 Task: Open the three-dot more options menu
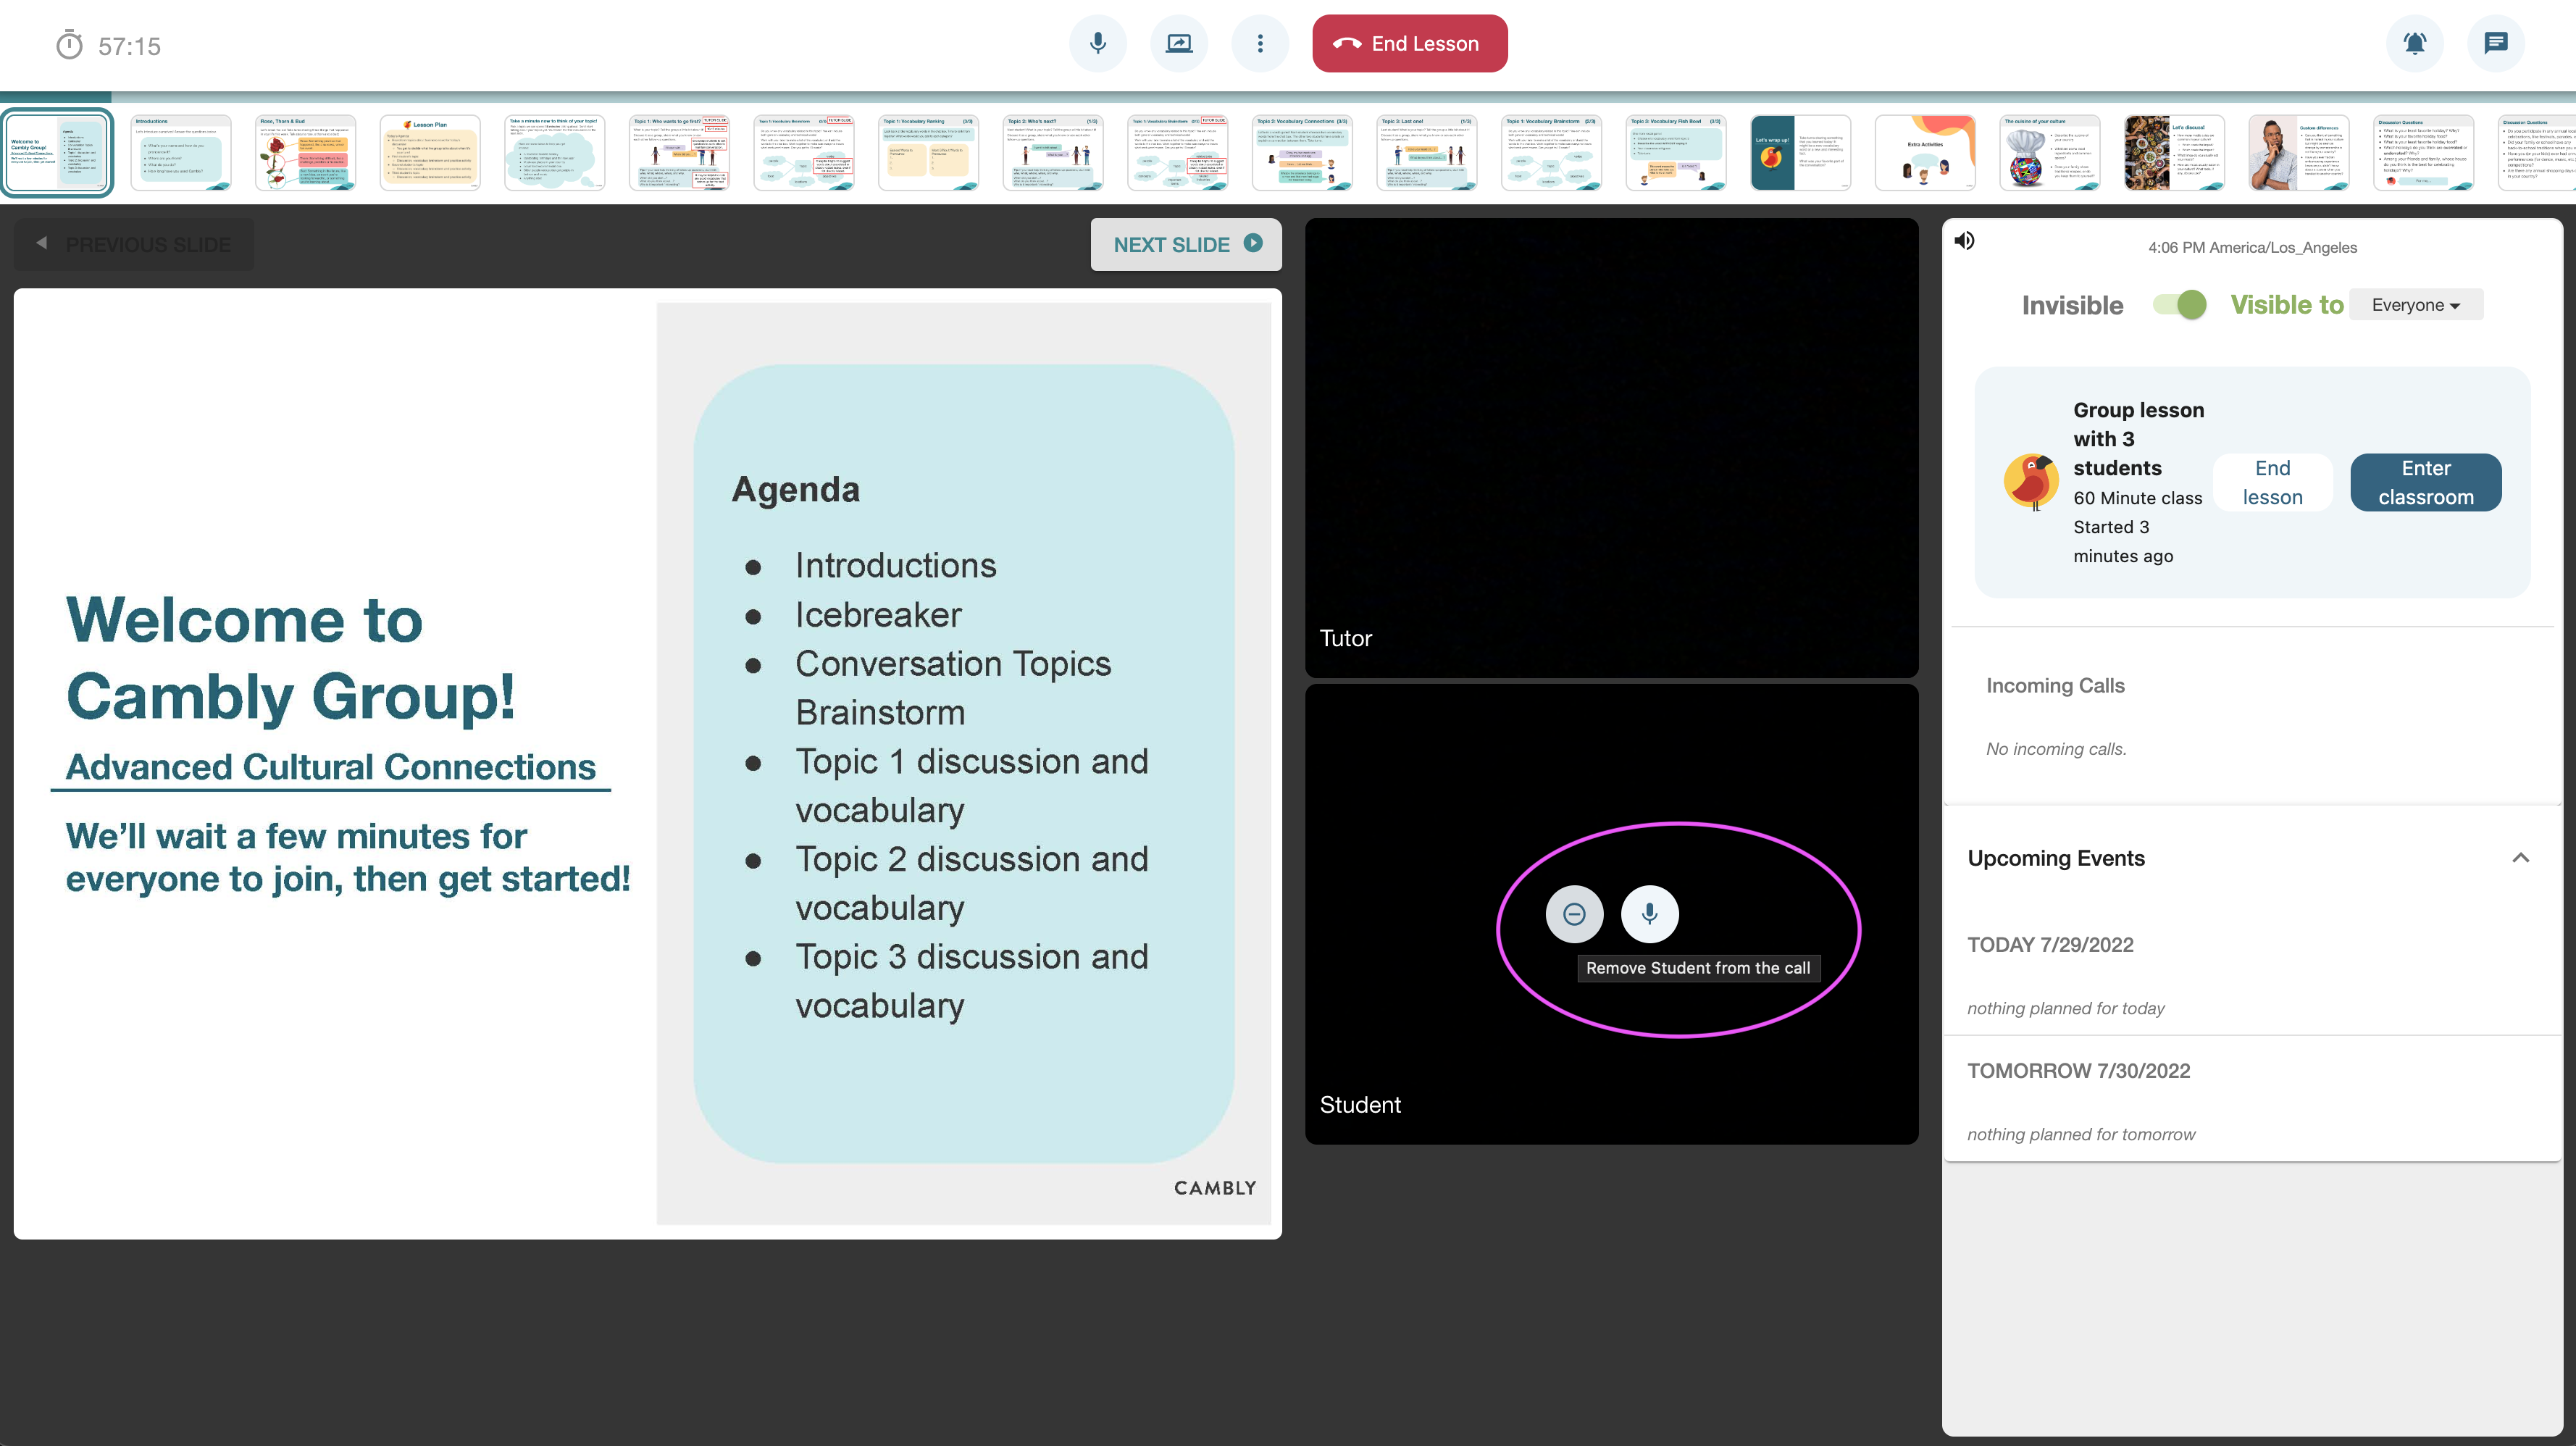(1260, 43)
